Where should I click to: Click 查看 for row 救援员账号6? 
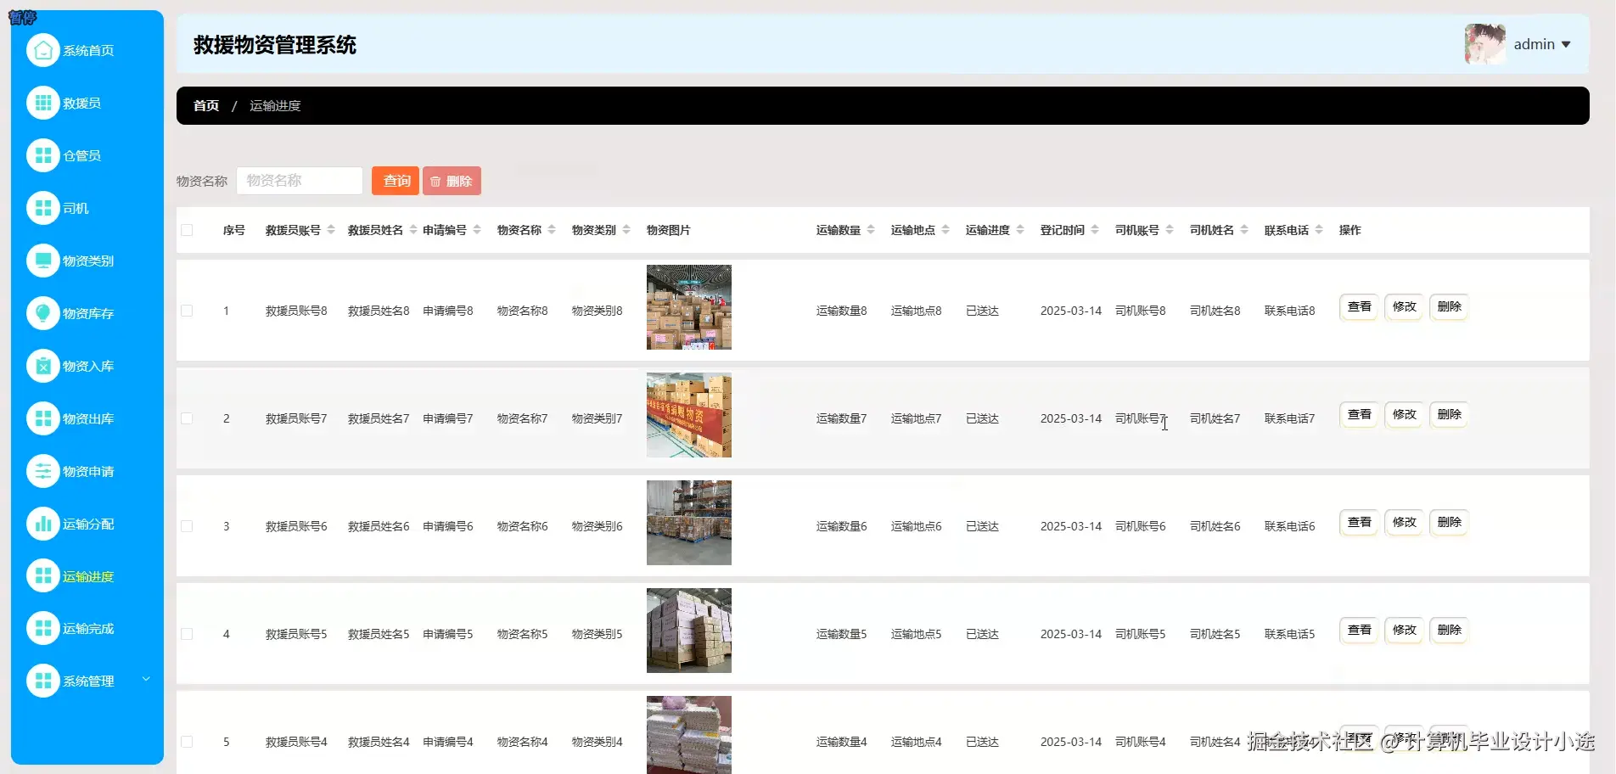click(x=1360, y=522)
